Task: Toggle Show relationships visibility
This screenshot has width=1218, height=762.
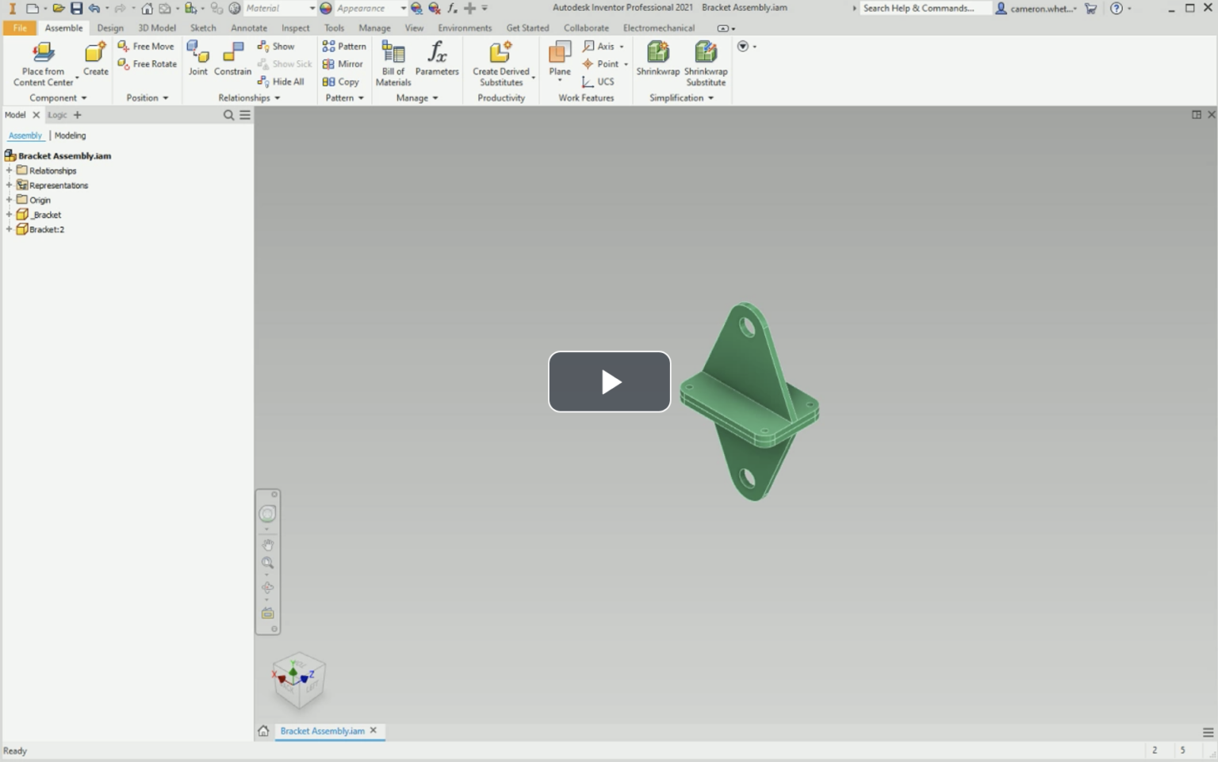Action: [278, 45]
